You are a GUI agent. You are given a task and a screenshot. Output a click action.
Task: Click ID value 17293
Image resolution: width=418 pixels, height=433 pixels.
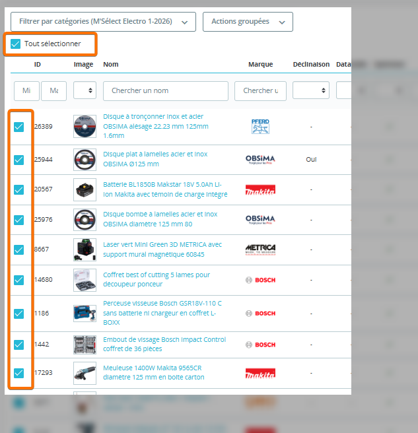[44, 373]
